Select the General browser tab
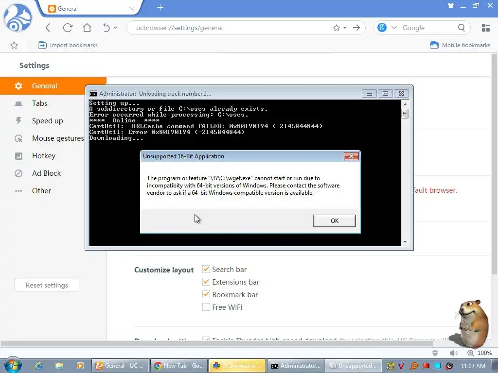 [90, 9]
